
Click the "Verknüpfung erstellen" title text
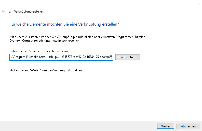[29, 12]
